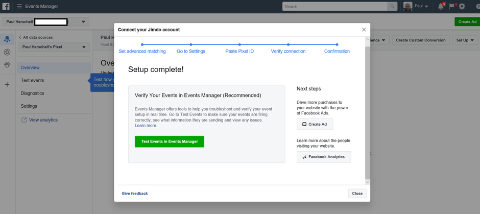Click View analytics link
The image size is (480, 214).
point(43,120)
